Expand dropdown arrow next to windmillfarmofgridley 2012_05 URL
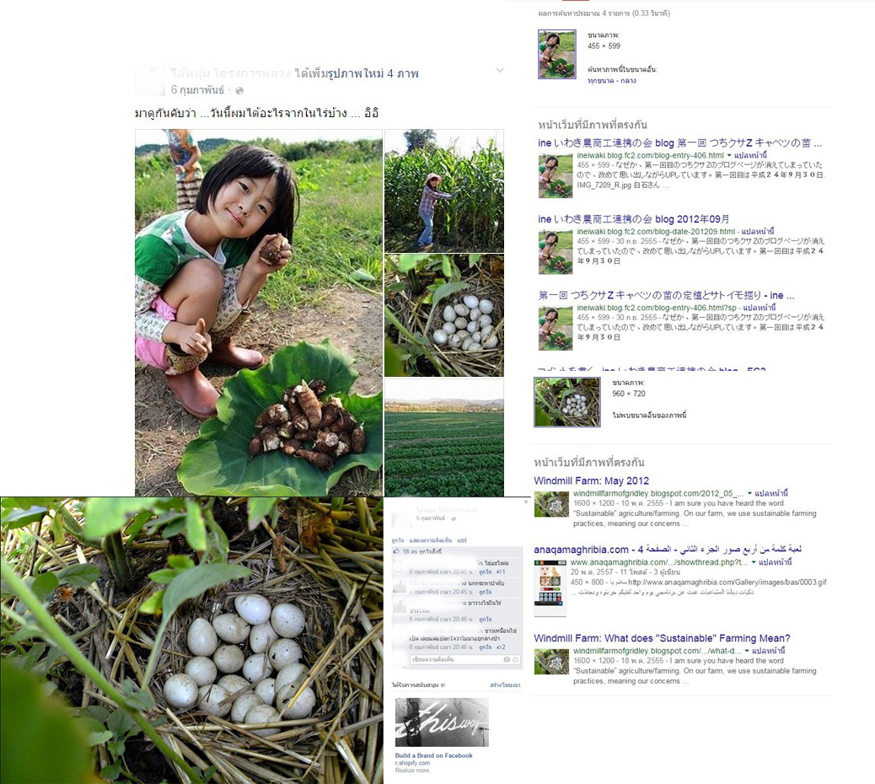Screen dimensions: 875x784 [x=750, y=494]
